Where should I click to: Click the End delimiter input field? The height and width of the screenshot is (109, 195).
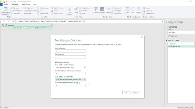[x=70, y=57]
